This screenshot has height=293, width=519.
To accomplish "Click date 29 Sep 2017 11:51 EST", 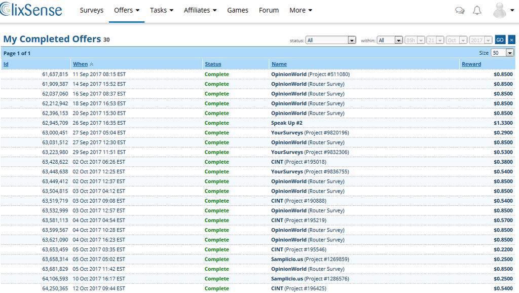I will (99, 152).
